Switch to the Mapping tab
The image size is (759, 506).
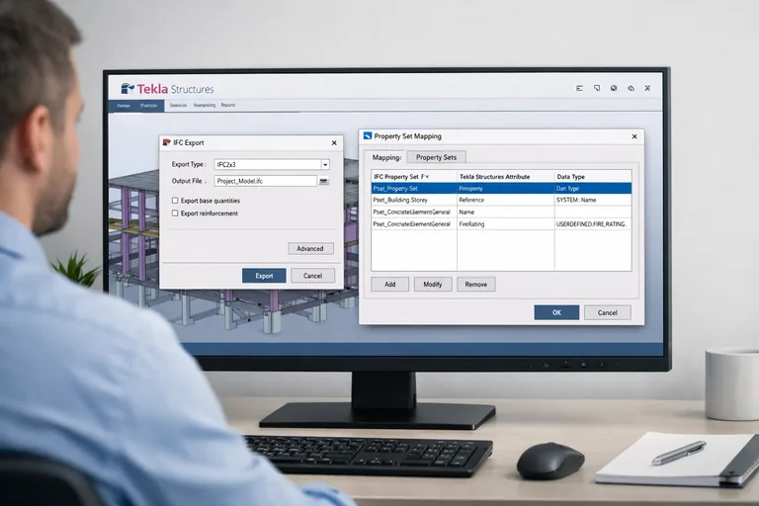click(x=386, y=157)
